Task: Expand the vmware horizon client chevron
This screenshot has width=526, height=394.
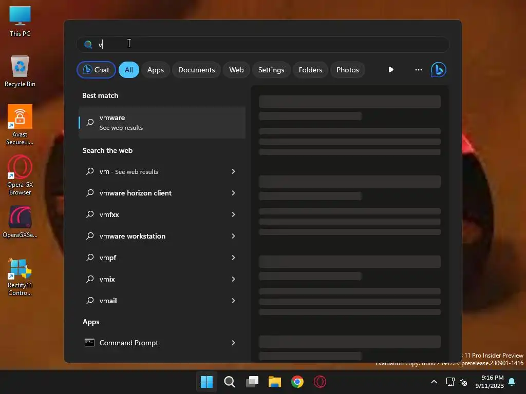Action: [x=233, y=193]
